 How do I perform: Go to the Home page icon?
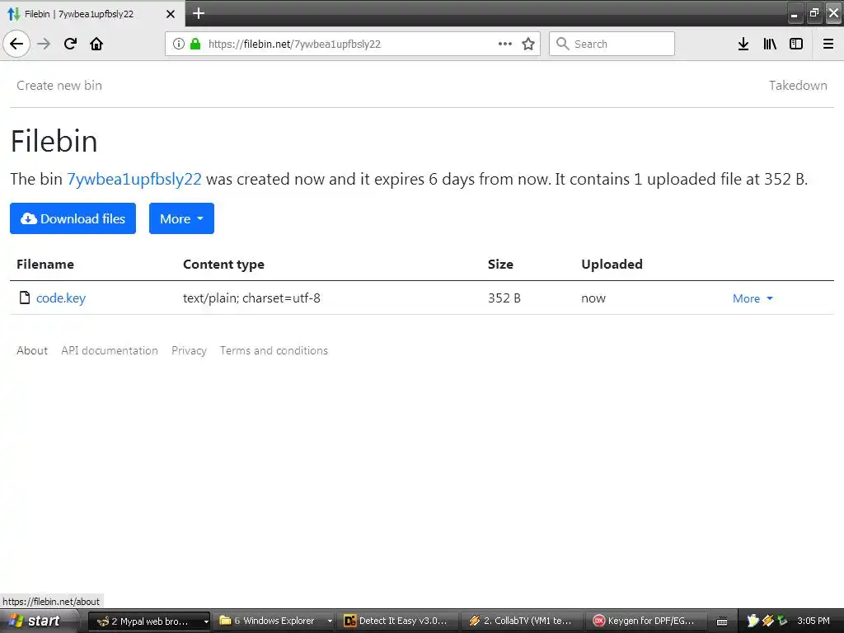96,44
